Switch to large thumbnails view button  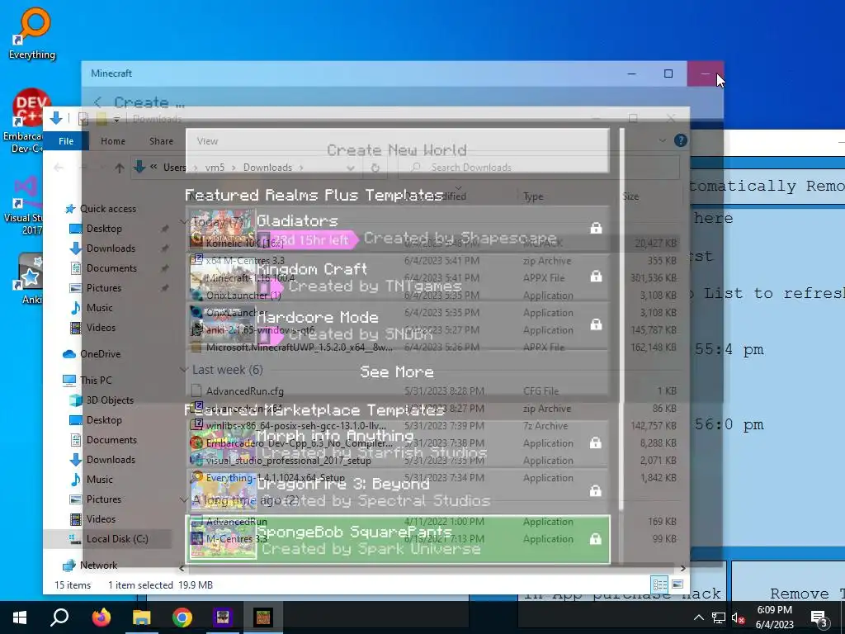[x=677, y=584]
